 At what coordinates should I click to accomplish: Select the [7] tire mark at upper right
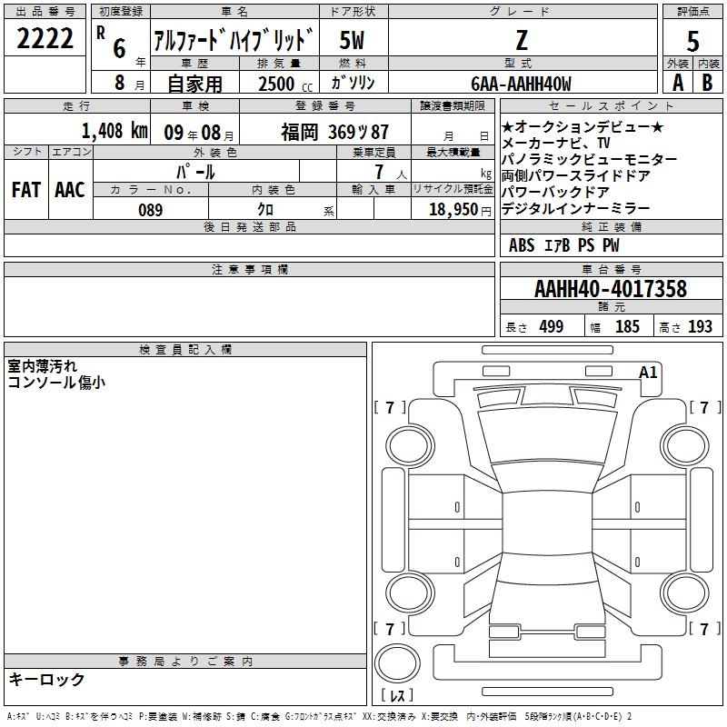(x=703, y=407)
